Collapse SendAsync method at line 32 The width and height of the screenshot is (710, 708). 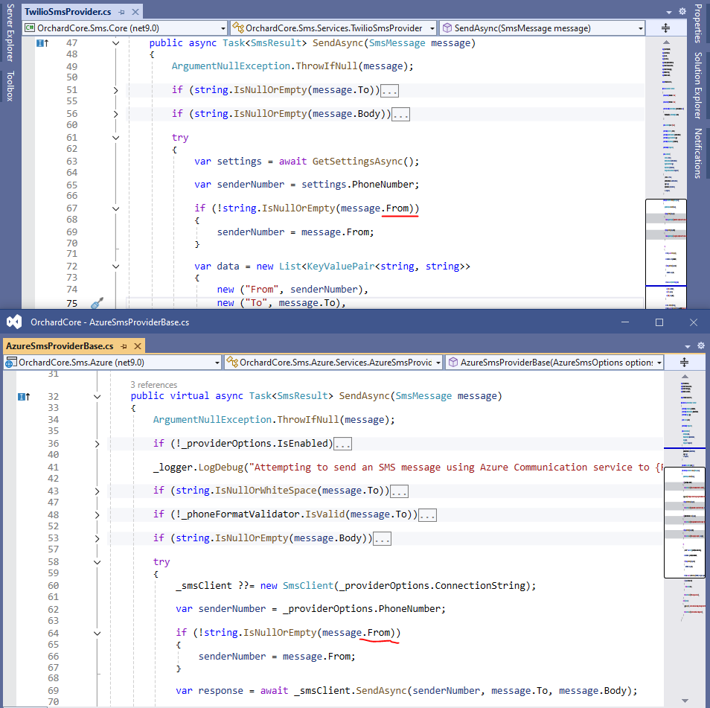click(x=97, y=397)
